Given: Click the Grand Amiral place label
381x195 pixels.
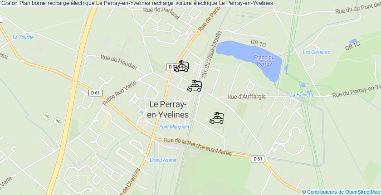Looking at the screenshot, I should coord(163,160).
